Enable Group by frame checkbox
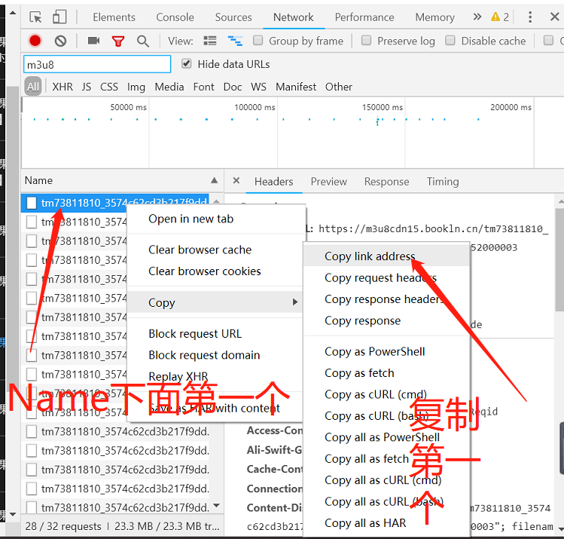Image resolution: width=564 pixels, height=539 pixels. click(258, 40)
